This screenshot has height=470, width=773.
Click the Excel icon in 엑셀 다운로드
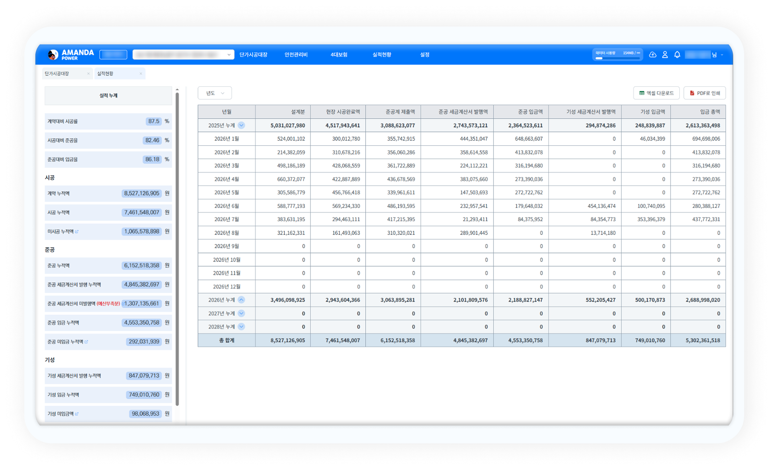pyautogui.click(x=642, y=93)
